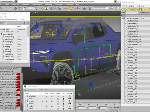Image resolution: width=150 pixels, height=112 pixels.
Task: Click the red Quick Align stamp icon
Action: tap(85, 8)
